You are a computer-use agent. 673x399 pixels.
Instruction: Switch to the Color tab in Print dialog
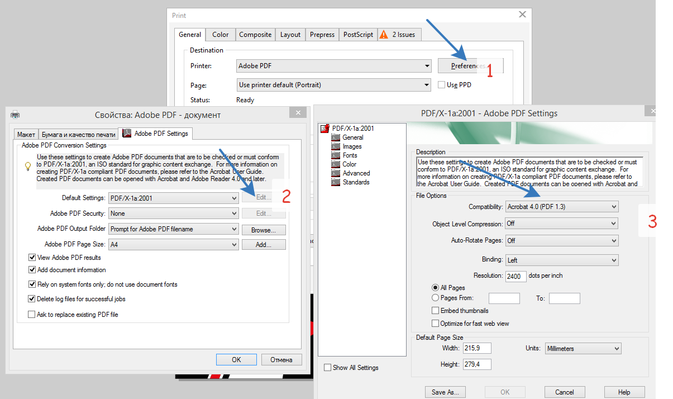[221, 35]
